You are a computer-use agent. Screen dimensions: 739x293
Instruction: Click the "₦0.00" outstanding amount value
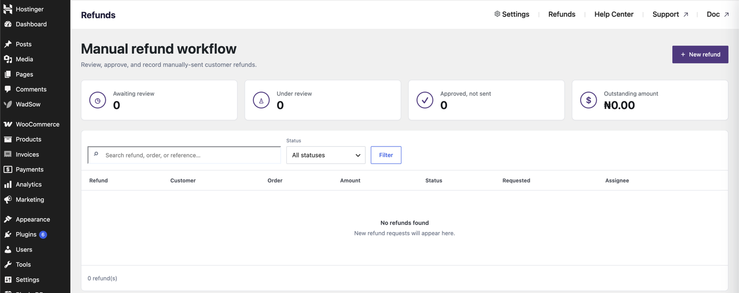click(x=619, y=105)
